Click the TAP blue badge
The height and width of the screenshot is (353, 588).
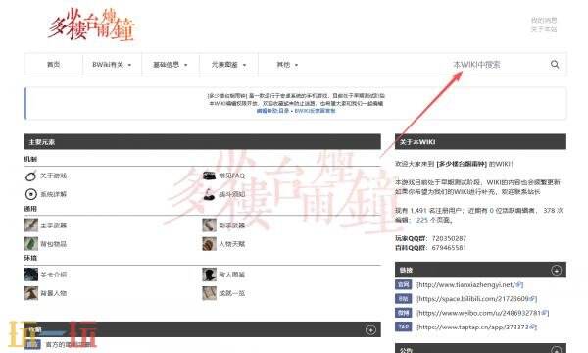(403, 327)
